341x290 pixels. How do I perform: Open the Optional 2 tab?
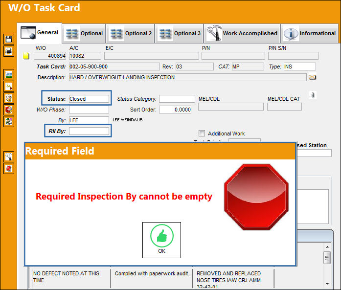click(131, 33)
